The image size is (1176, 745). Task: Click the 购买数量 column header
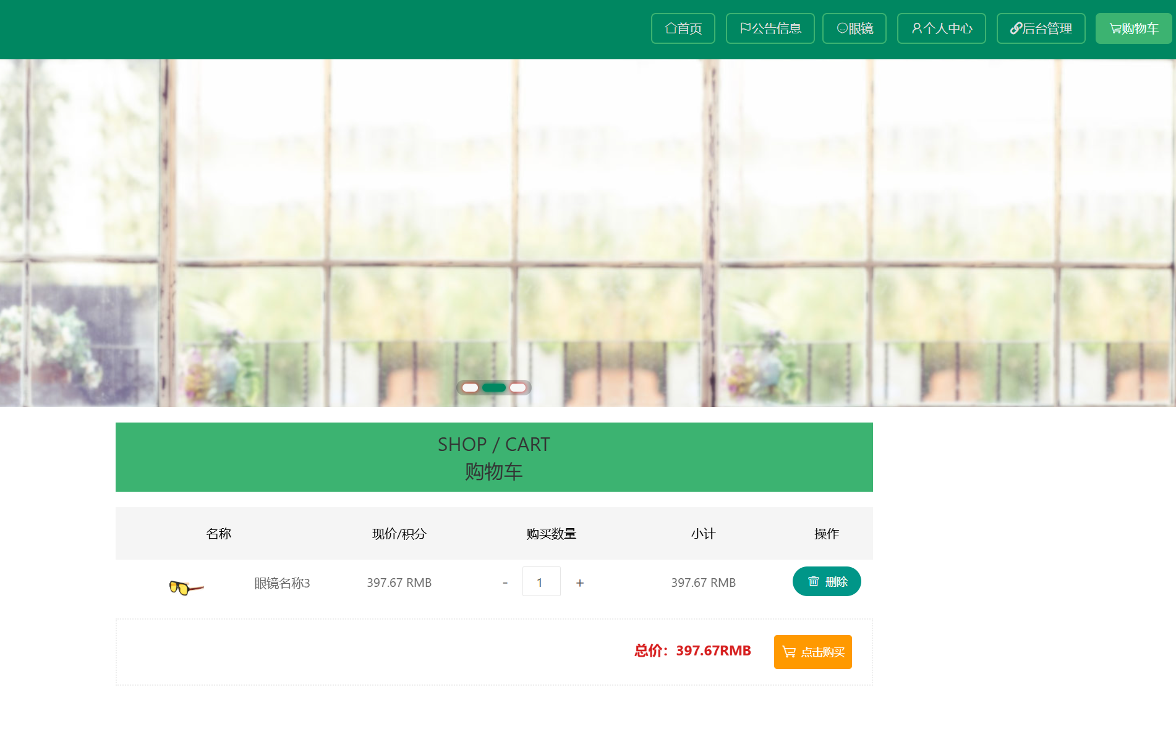pos(551,534)
